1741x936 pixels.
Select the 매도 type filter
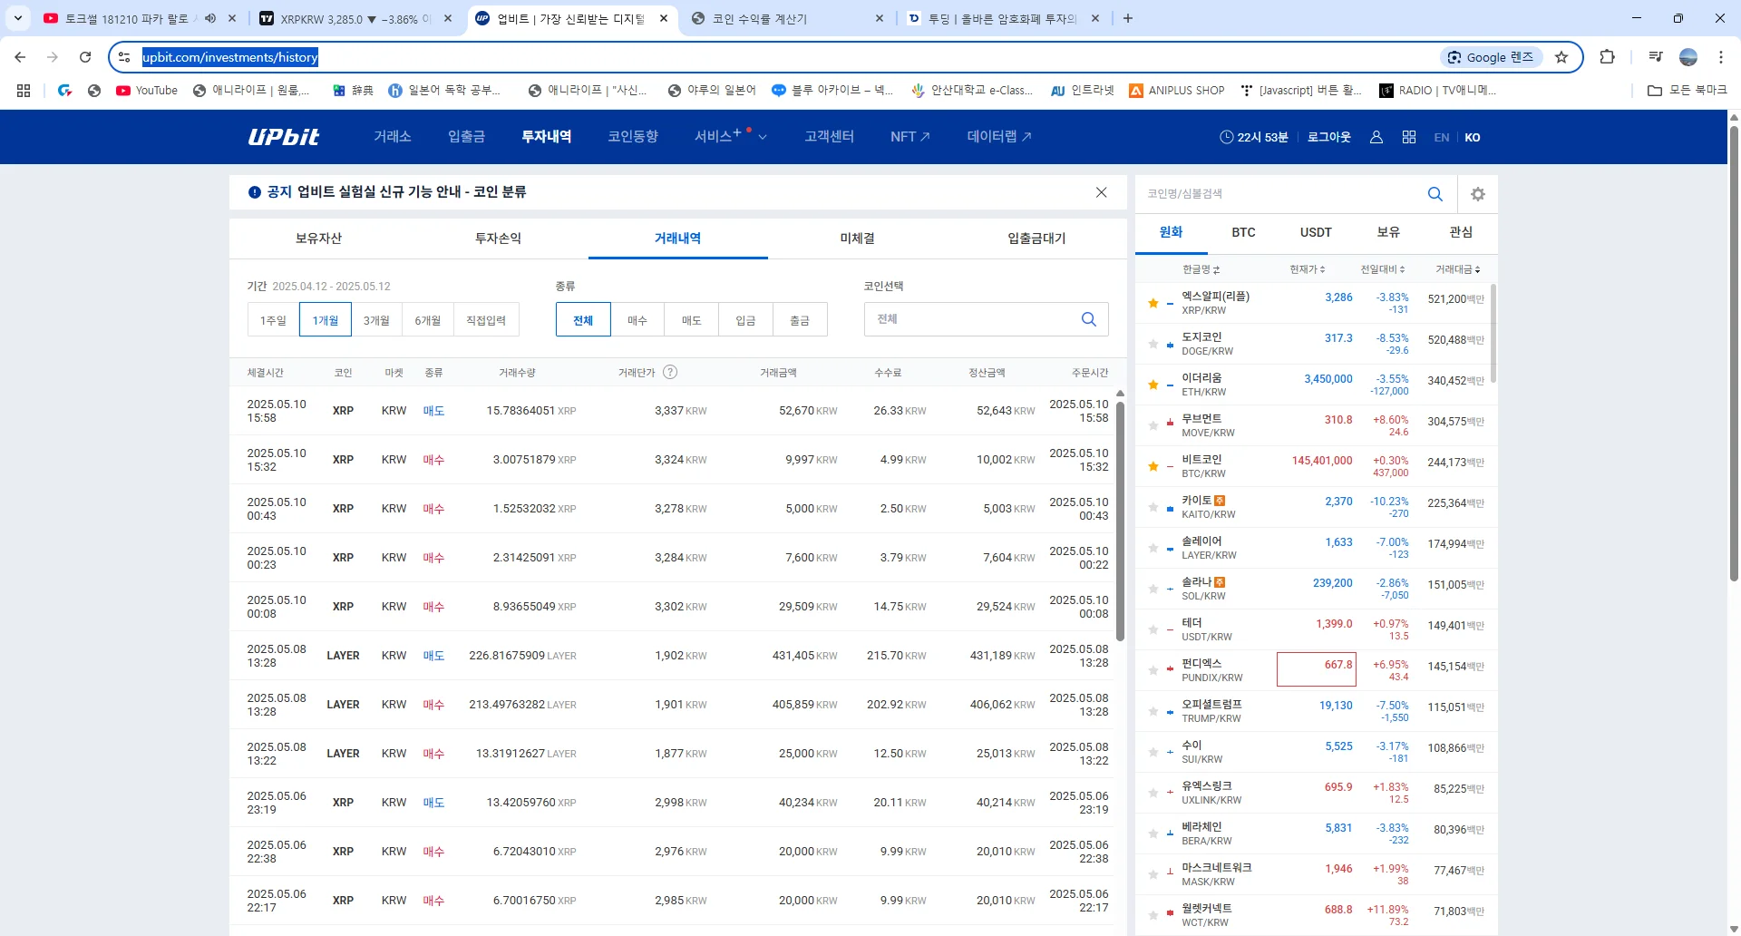pos(691,320)
